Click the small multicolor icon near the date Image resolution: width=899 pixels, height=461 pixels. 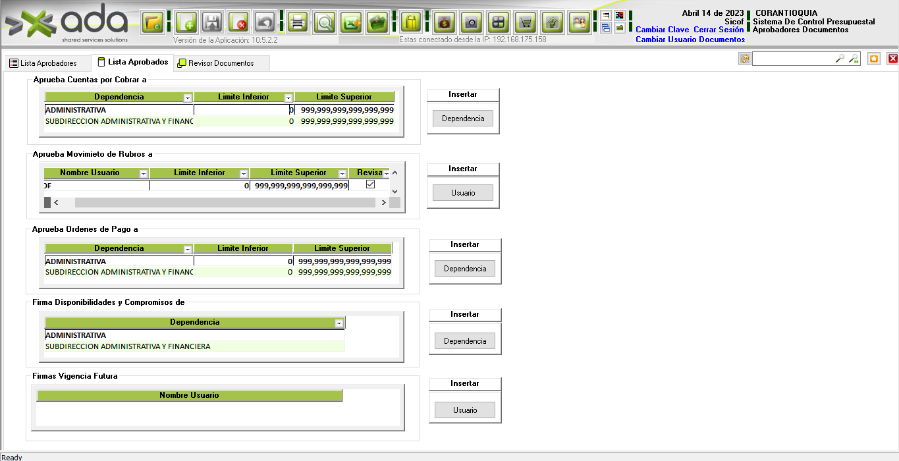coord(619,15)
